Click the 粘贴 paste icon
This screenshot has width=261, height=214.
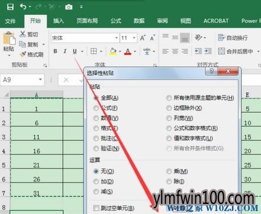[9, 38]
